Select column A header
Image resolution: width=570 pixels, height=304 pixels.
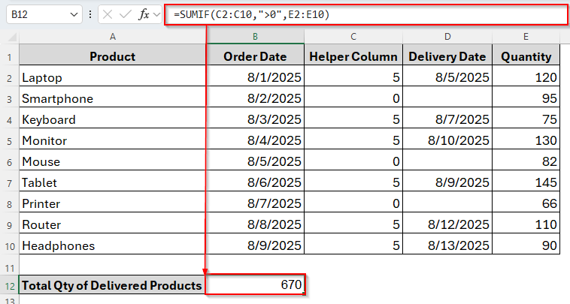click(x=112, y=37)
